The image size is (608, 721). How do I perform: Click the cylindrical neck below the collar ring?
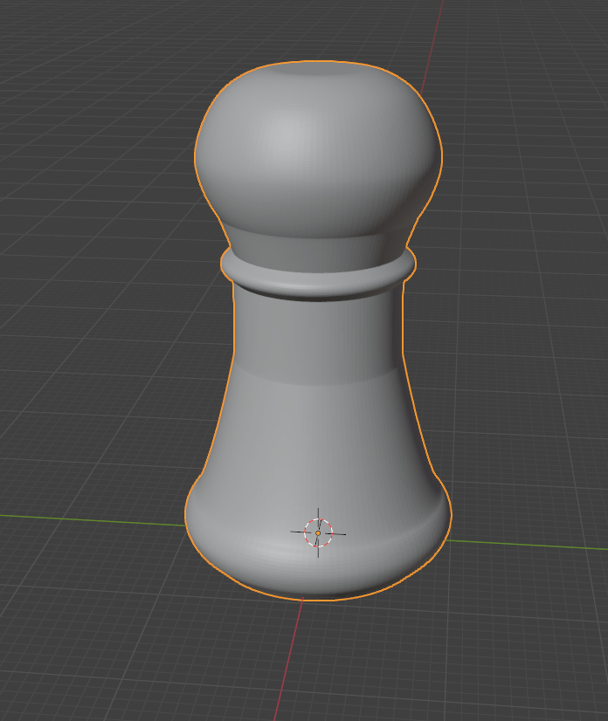(318, 332)
